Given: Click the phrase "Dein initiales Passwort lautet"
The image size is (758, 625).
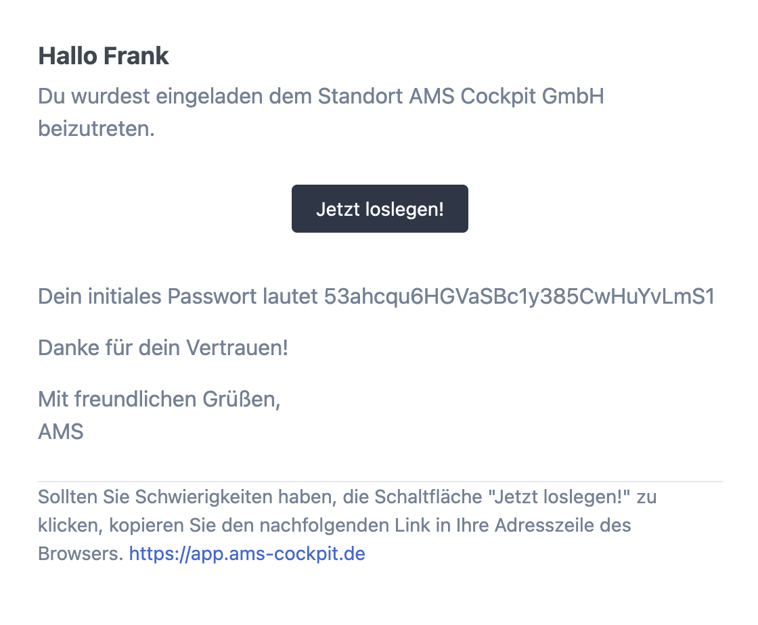Looking at the screenshot, I should click(x=178, y=296).
